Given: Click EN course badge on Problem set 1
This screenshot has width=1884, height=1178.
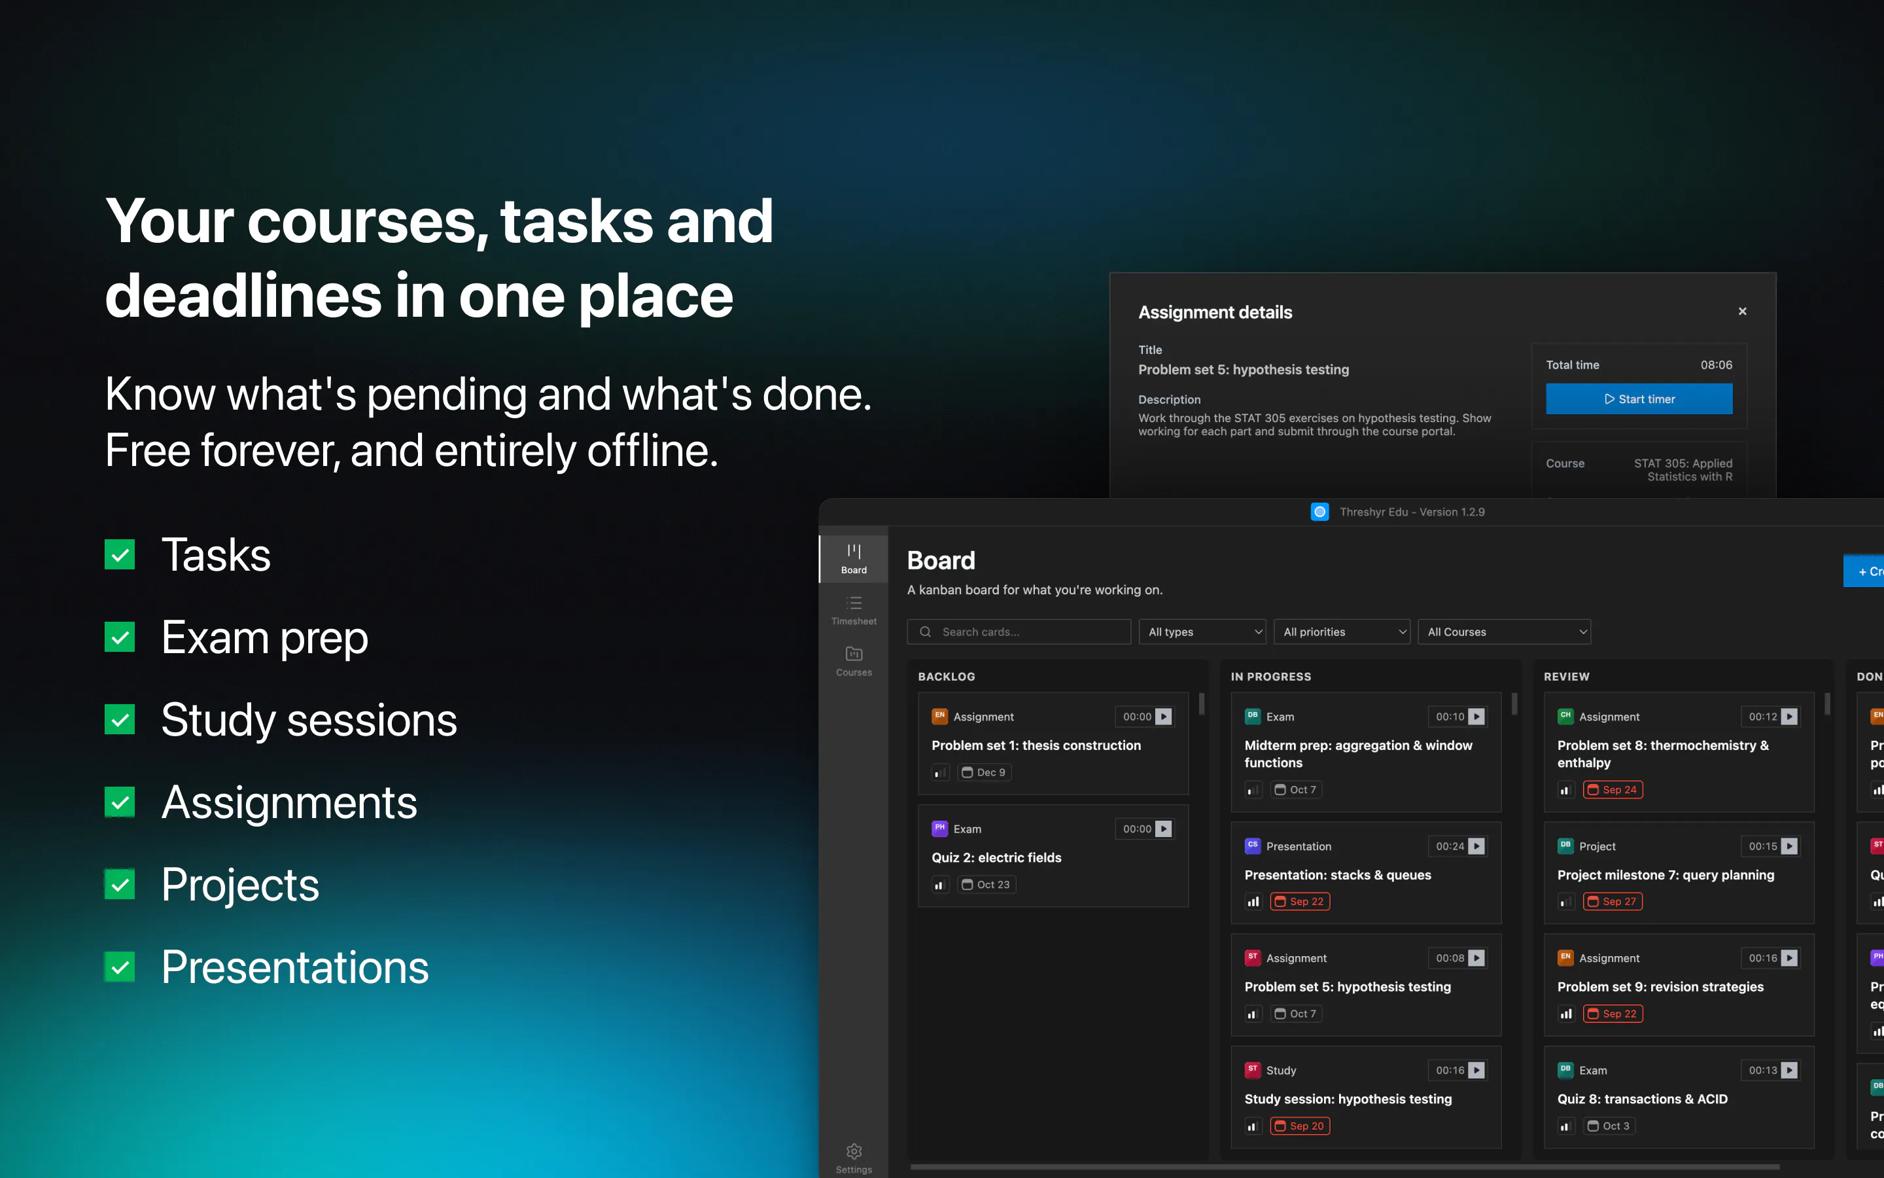Looking at the screenshot, I should coord(939,716).
